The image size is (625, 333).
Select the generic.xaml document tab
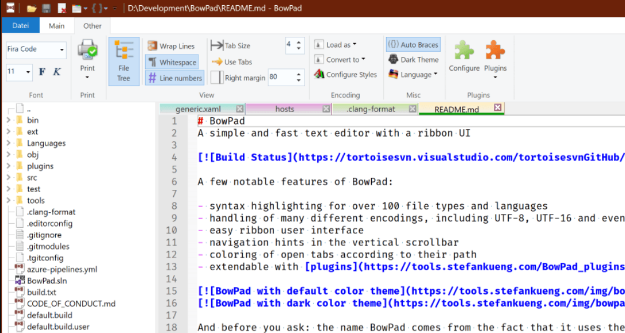(x=198, y=109)
